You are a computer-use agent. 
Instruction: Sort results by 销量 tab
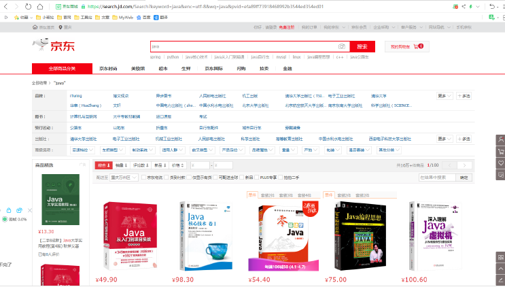point(121,165)
